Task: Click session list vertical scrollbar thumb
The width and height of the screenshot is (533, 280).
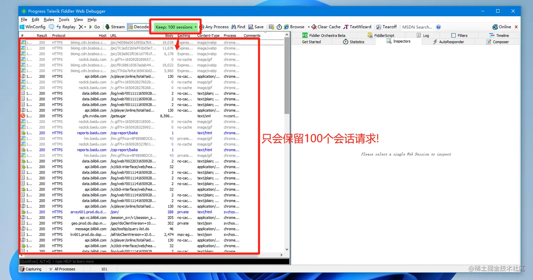Action: coord(287,76)
